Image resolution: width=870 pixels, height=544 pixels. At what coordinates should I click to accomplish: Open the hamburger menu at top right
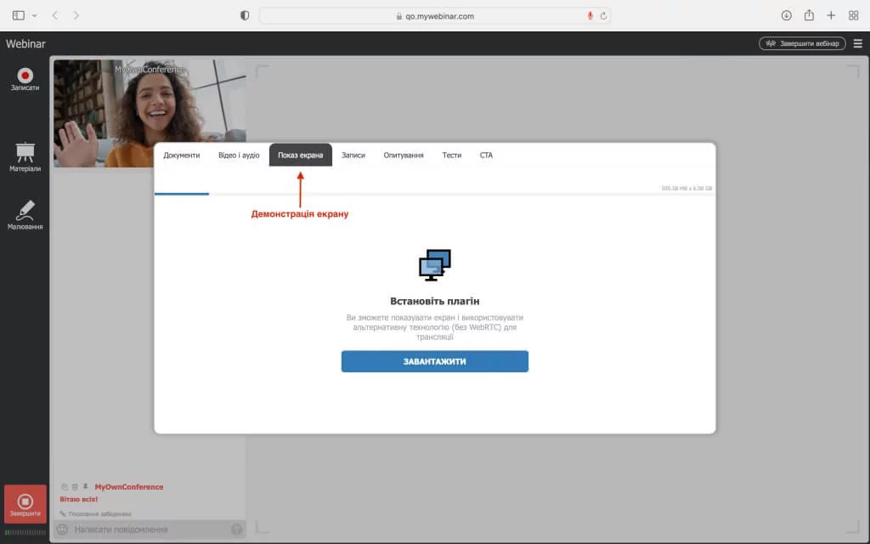click(857, 44)
